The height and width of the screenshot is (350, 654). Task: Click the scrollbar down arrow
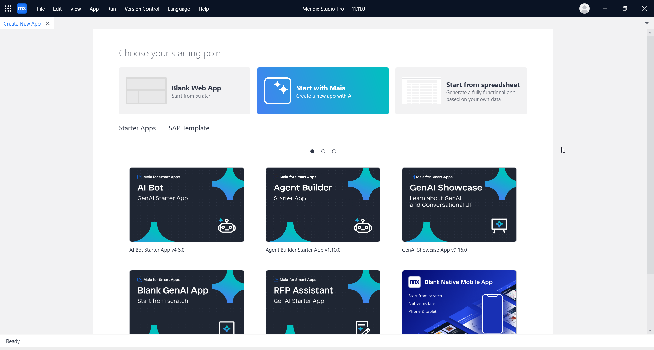point(650,331)
